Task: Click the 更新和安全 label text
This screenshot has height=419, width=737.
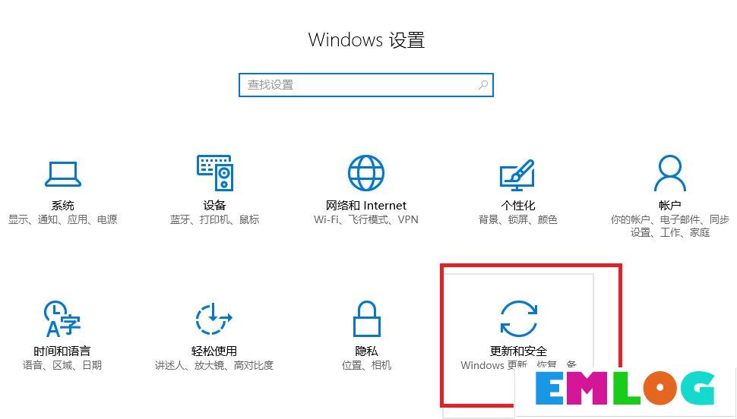Action: 518,351
